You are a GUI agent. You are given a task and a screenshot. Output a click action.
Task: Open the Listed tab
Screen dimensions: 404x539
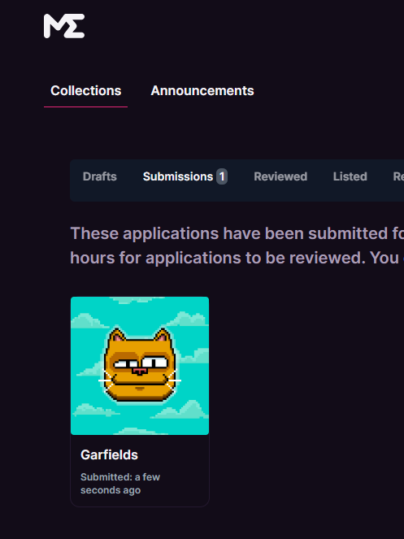pos(350,176)
